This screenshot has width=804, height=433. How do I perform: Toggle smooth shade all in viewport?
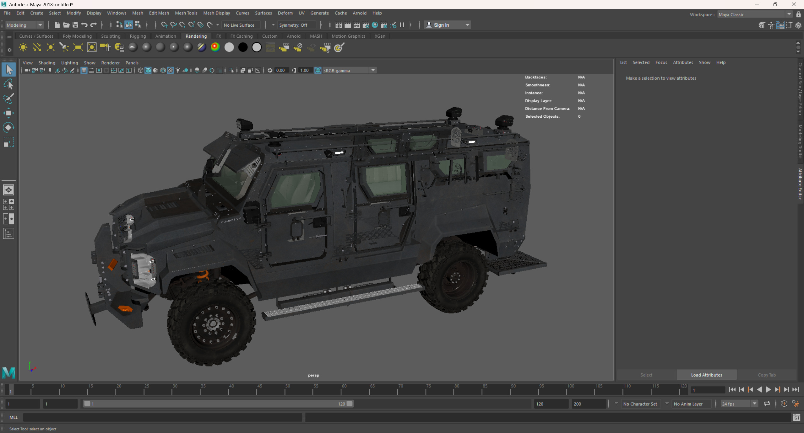[x=148, y=70]
